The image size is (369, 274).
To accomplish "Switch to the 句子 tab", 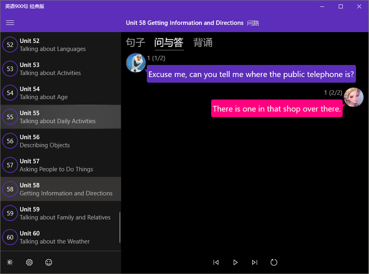I will click(135, 42).
